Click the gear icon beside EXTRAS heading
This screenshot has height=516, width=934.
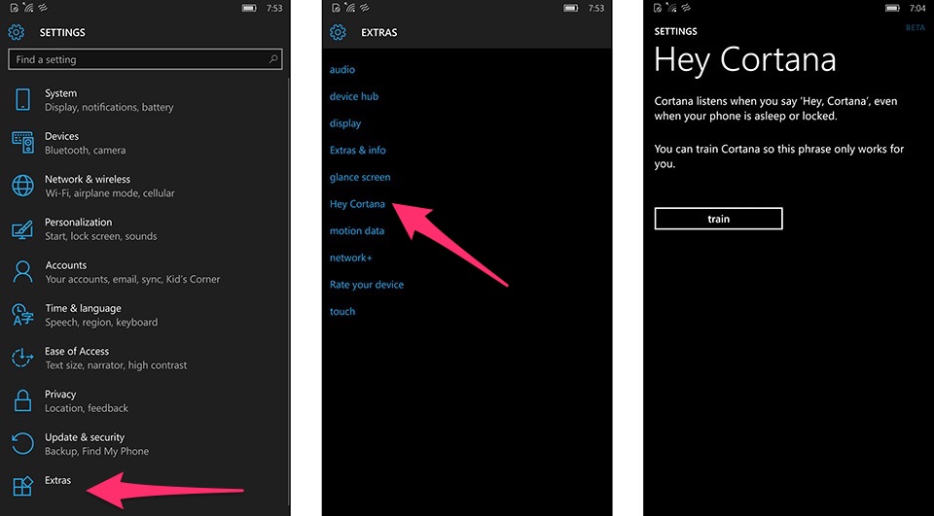point(338,32)
